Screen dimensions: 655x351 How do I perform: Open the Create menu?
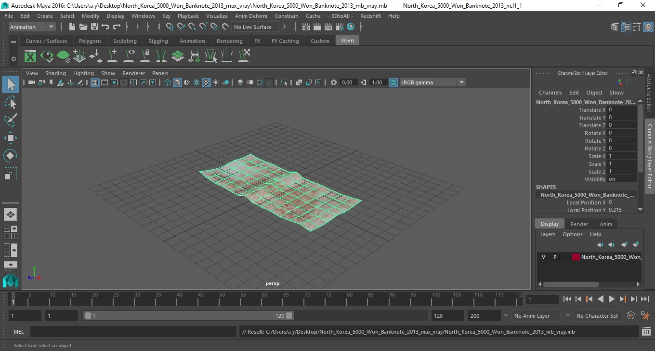tap(45, 16)
